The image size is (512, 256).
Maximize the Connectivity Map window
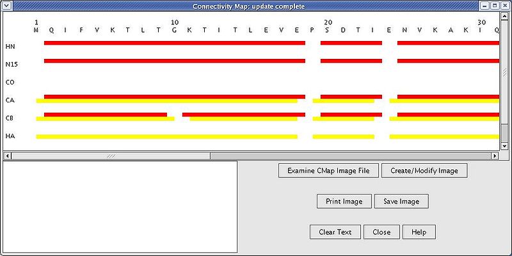tap(495, 6)
